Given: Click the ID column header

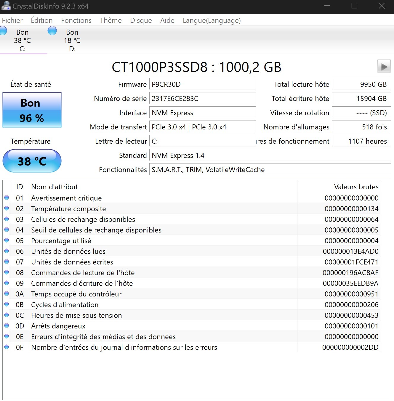Looking at the screenshot, I should tap(20, 187).
